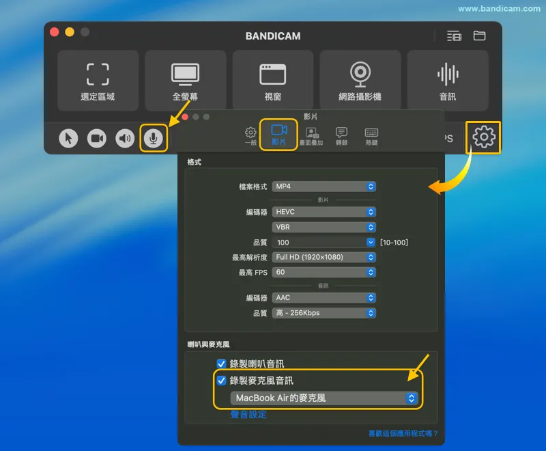Open the MacBook Air的麥克風 device dropdown
The image size is (546, 451).
(324, 398)
